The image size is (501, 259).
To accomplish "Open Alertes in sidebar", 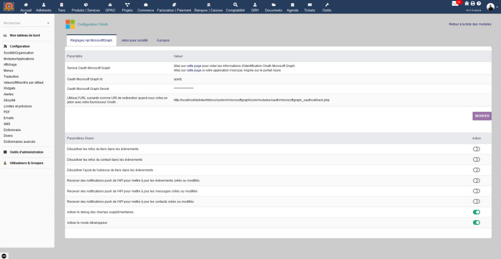I will 8,94.
